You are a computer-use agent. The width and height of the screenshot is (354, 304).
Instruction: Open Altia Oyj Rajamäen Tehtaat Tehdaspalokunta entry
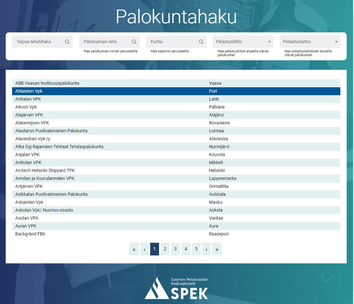pos(176,147)
